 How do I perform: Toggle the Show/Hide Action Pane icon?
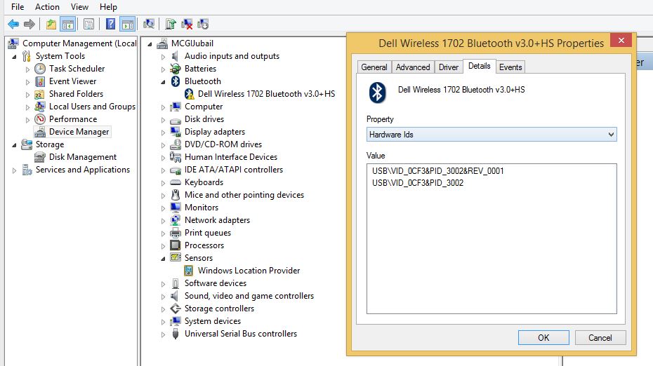click(x=127, y=24)
